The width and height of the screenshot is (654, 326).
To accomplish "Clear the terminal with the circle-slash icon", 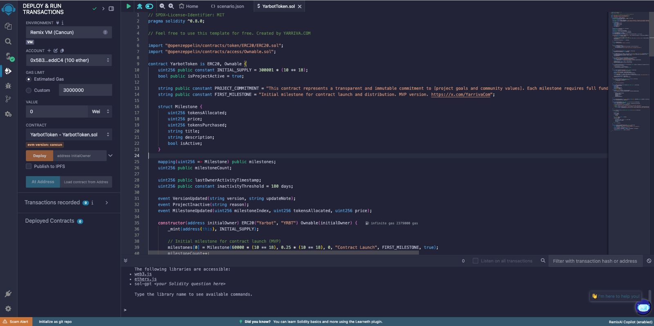I will click(x=649, y=261).
